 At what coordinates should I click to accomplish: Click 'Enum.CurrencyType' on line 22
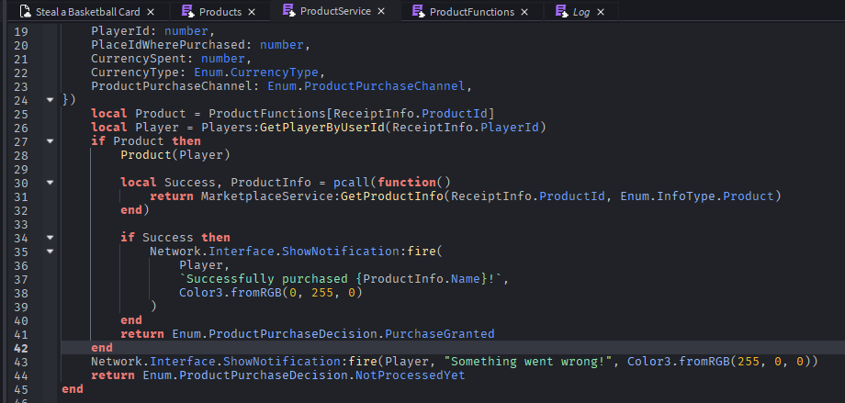coord(256,73)
